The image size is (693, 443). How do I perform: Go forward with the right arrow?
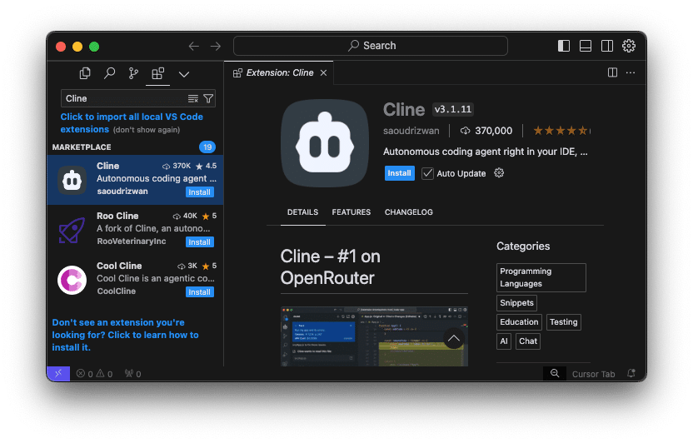pyautogui.click(x=216, y=46)
